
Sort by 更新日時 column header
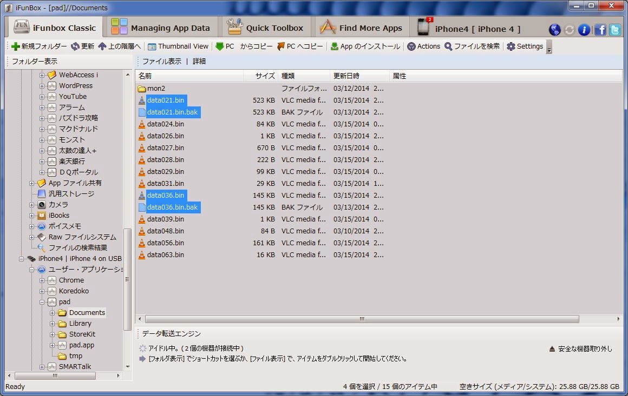coord(359,76)
